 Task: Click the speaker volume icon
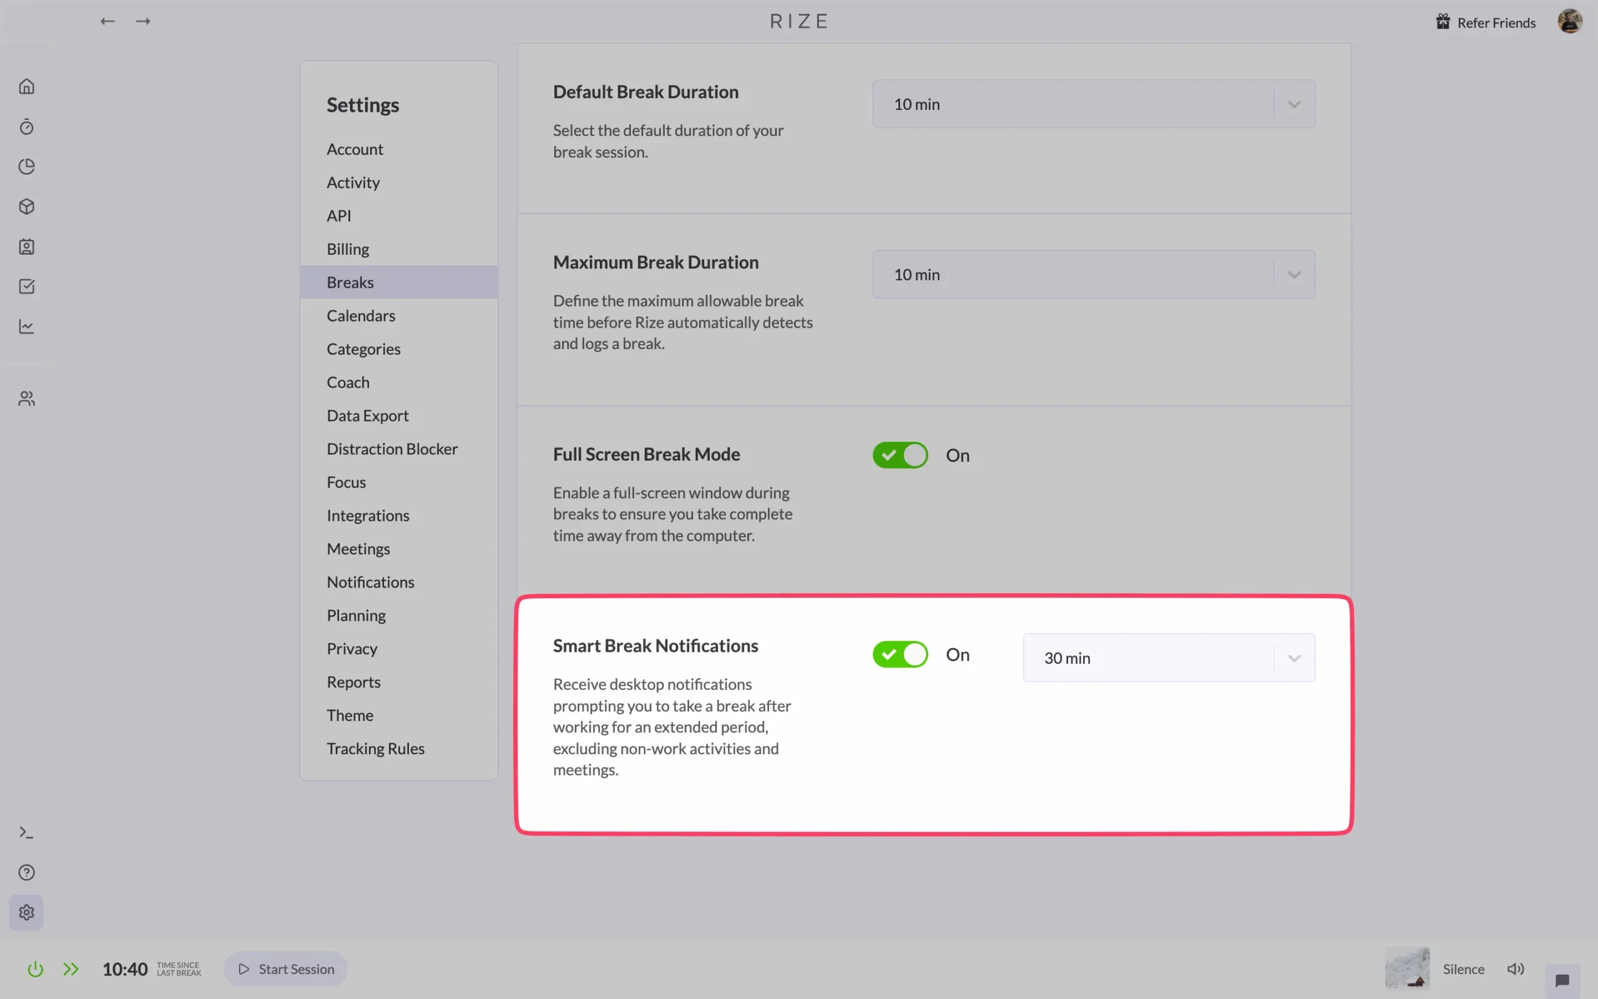(x=1516, y=968)
